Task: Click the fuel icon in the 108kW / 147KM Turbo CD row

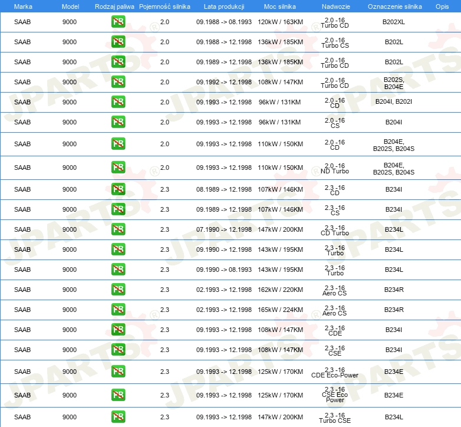Action: [118, 82]
